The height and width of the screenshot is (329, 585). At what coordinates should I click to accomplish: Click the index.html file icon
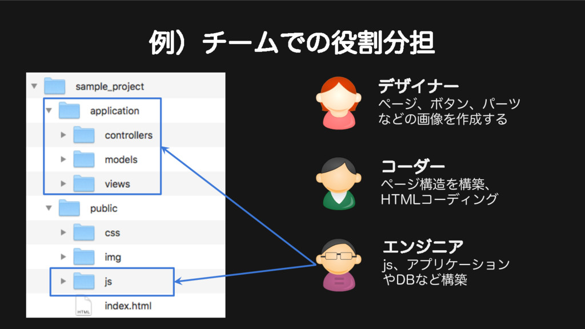pyautogui.click(x=83, y=306)
